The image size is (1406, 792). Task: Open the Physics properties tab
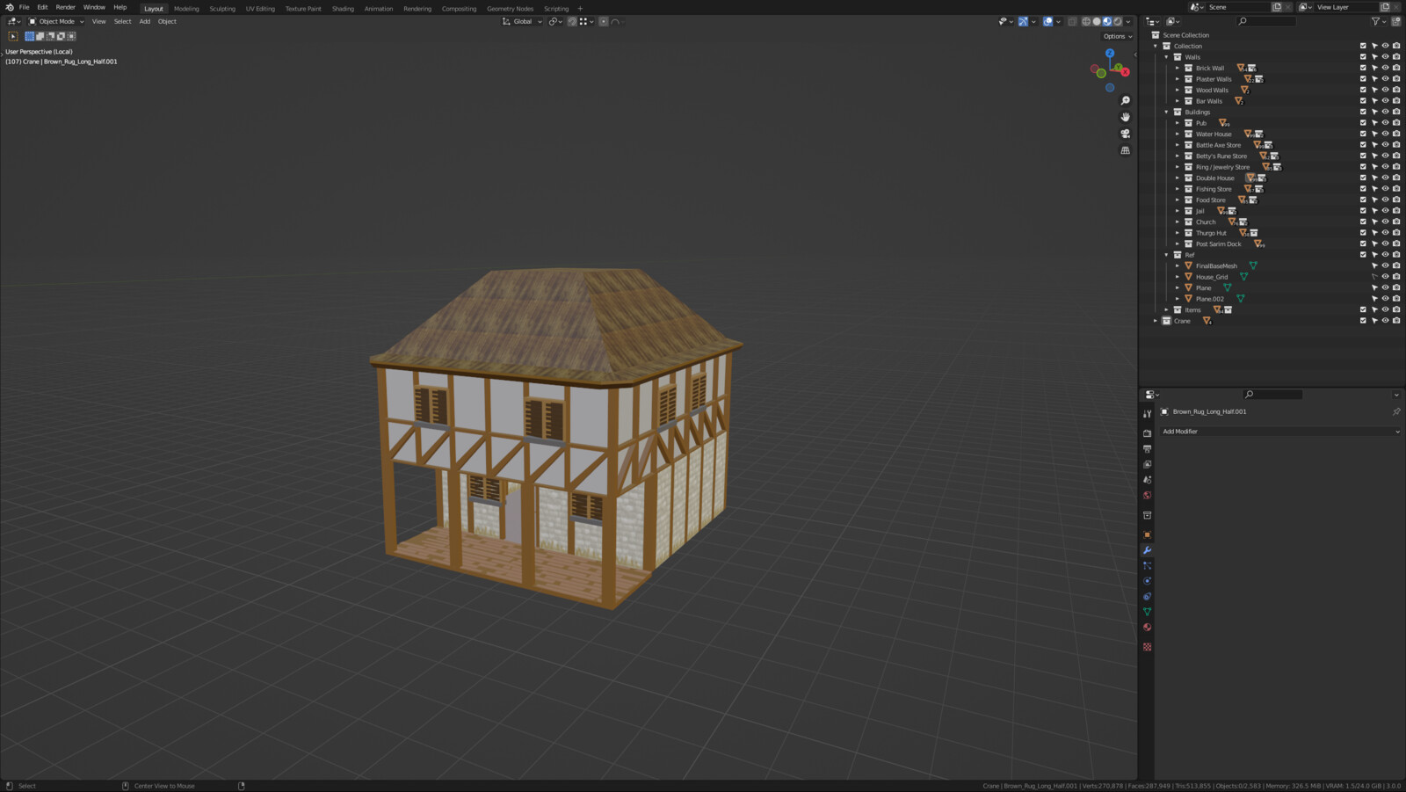click(x=1147, y=581)
